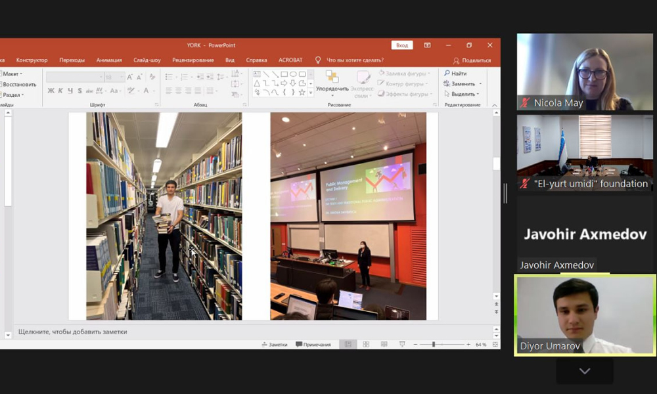Expand the Zoom participant panel chevron

tap(584, 371)
